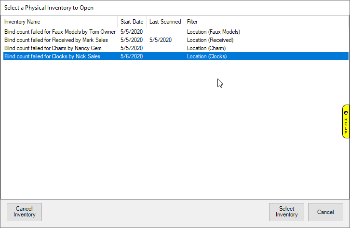This screenshot has height=228, width=350.
Task: Click the Last Scanned date for Received
Action: pos(160,40)
